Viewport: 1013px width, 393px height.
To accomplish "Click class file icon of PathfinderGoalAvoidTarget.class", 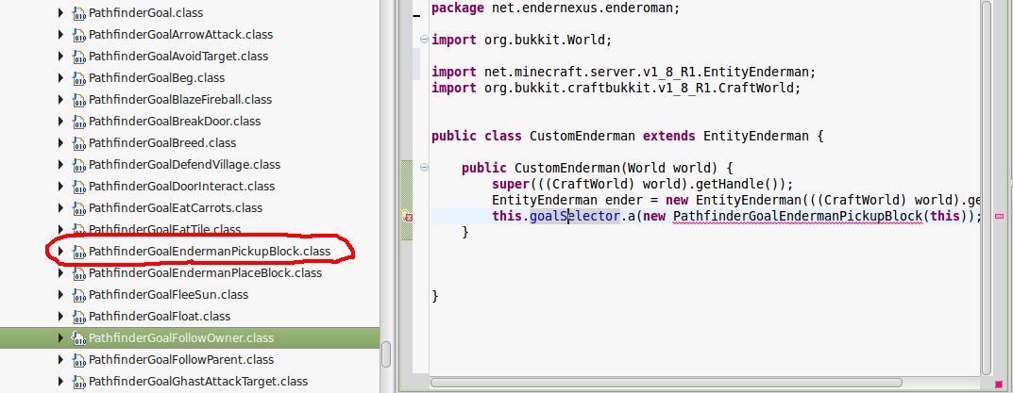I will 78,57.
